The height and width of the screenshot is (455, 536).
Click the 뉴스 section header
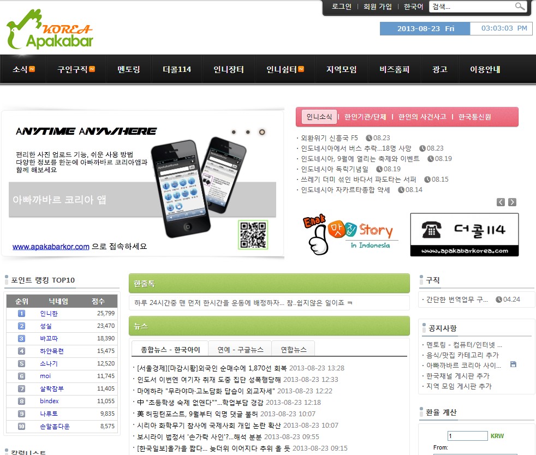269,326
